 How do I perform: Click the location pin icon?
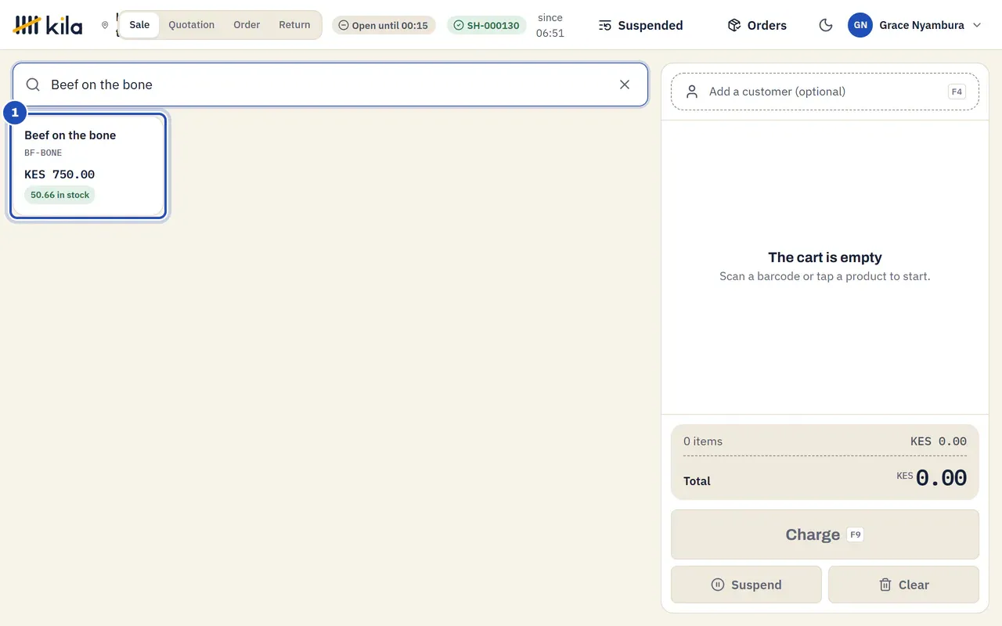coord(105,25)
